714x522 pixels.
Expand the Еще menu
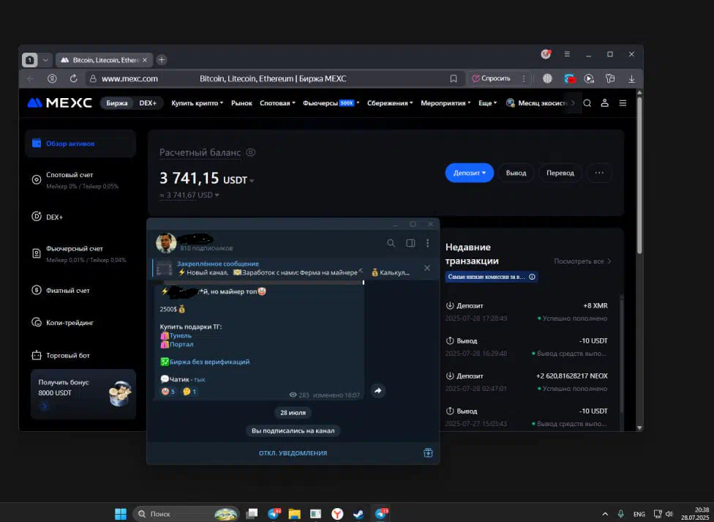(488, 103)
